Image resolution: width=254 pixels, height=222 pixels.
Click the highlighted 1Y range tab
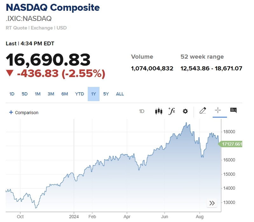[93, 94]
